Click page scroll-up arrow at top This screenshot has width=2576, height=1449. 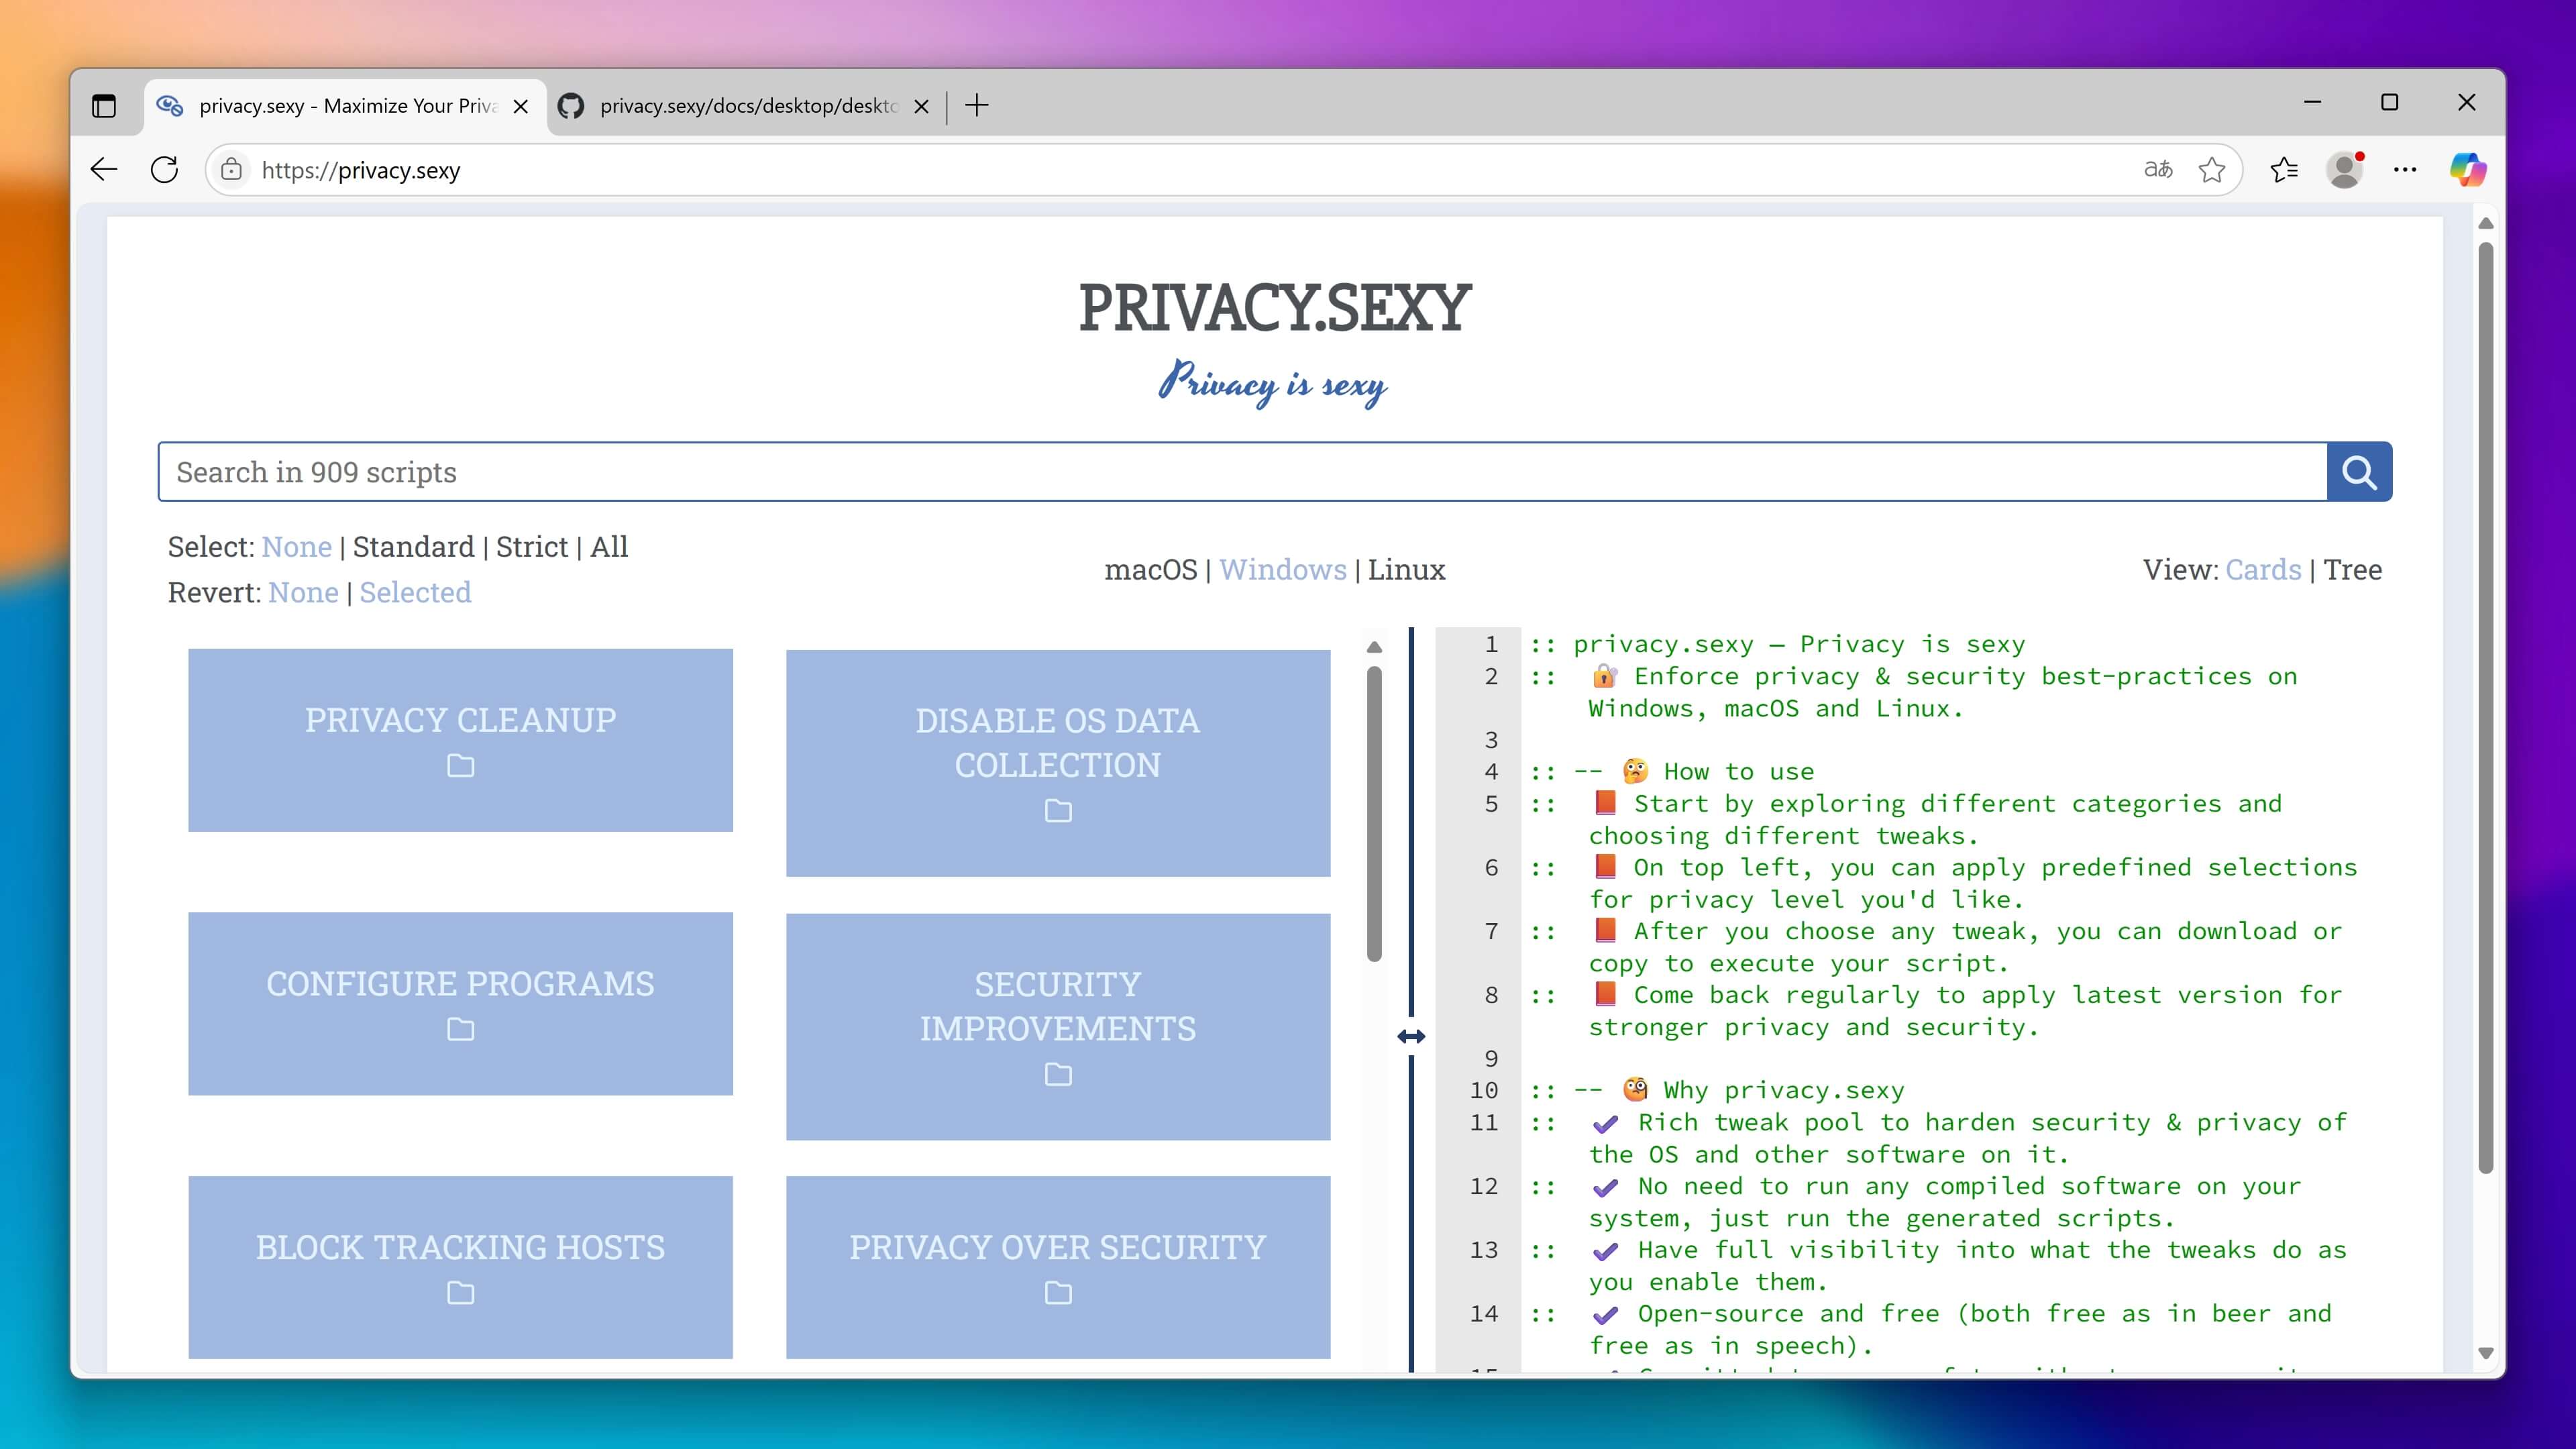[x=2486, y=224]
